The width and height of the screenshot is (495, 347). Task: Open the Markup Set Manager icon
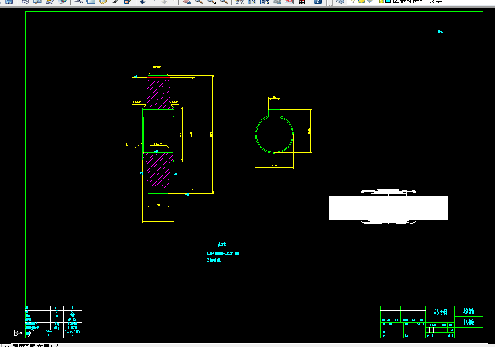[x=290, y=1]
